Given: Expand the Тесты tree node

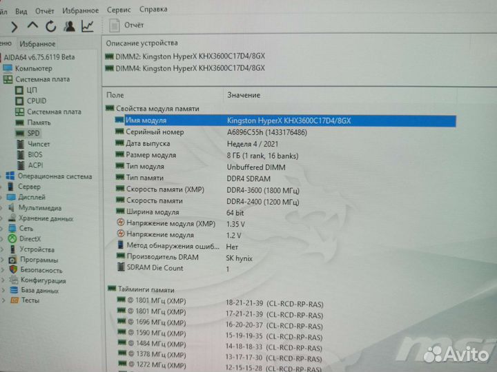Looking at the screenshot, I should coord(3,300).
